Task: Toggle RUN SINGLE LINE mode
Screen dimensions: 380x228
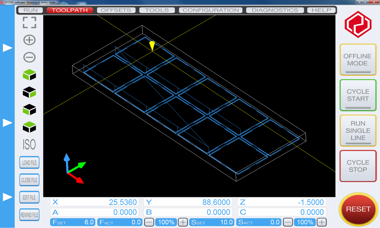Action: [x=358, y=131]
